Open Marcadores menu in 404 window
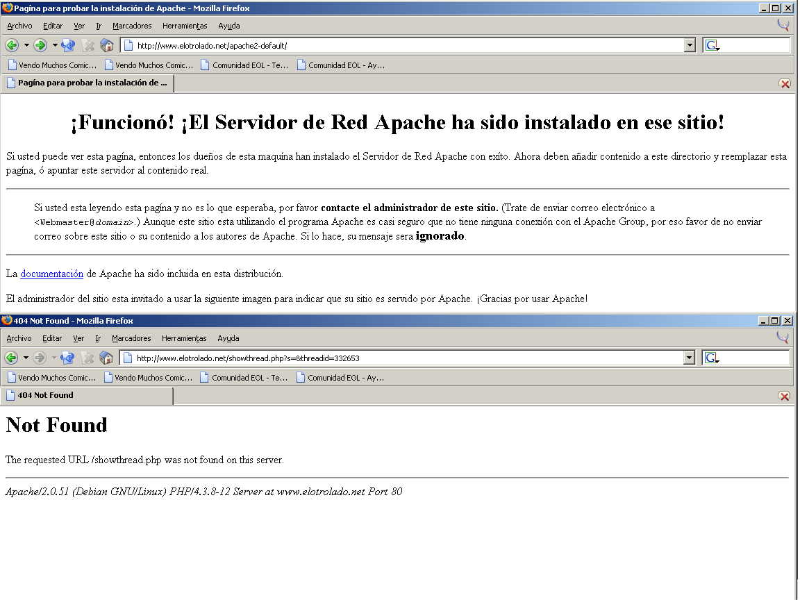800x600 pixels. (131, 337)
